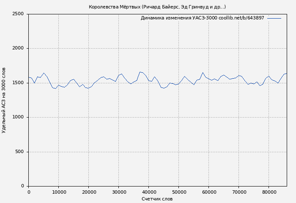Click the blue legend line sample

(x=274, y=18)
